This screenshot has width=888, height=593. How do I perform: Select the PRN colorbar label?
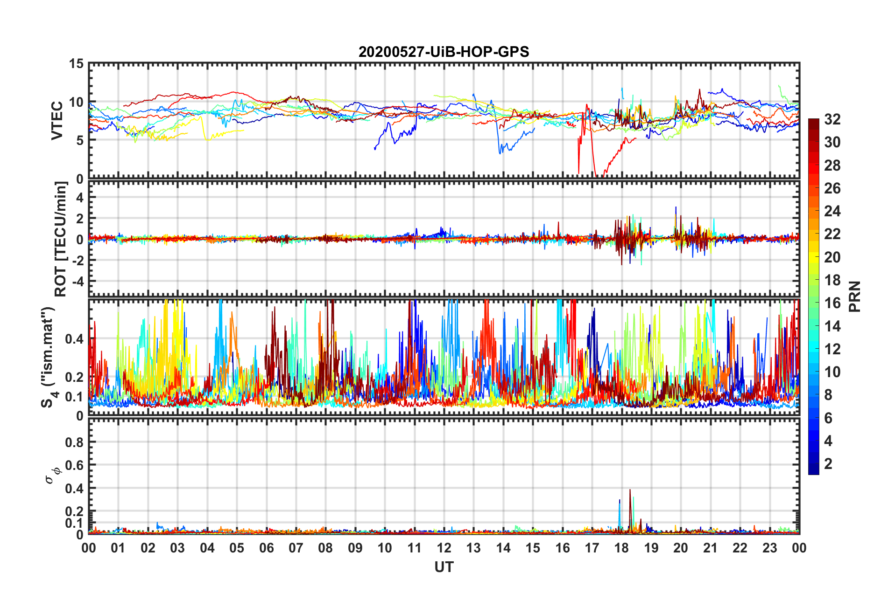pos(854,296)
